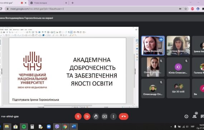Open the Ще 30 осіб tile
This screenshot has width=204, height=130.
pos(178,89)
